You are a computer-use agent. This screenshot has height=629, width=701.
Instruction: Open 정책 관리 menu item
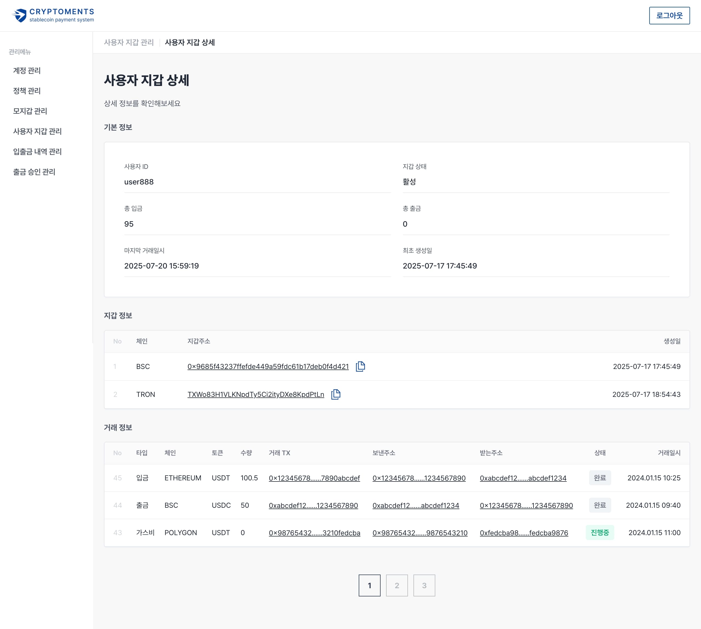27,91
